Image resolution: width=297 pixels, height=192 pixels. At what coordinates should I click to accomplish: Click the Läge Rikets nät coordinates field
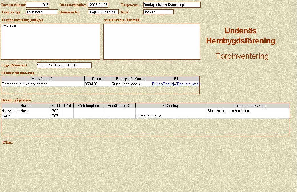[64, 65]
